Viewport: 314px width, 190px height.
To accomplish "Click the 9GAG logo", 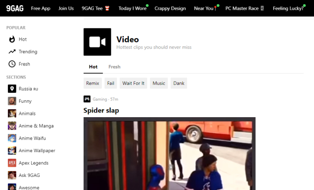I will pos(15,8).
